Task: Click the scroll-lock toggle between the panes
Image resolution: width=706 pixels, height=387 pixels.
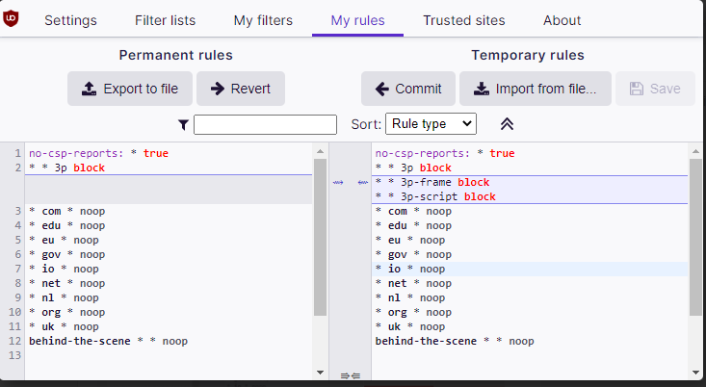Action: (350, 375)
